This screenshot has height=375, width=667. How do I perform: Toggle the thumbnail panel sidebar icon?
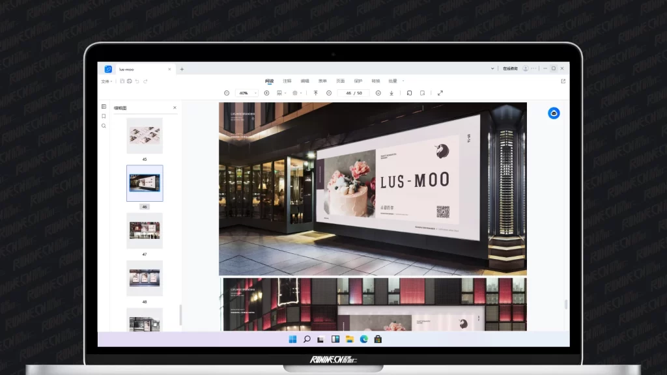tap(104, 107)
